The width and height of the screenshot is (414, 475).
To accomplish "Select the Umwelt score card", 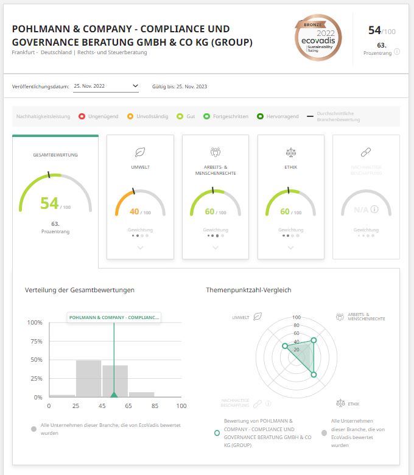I will pyautogui.click(x=140, y=197).
